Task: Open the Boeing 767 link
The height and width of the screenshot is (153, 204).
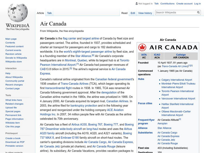Action: pos(95,124)
